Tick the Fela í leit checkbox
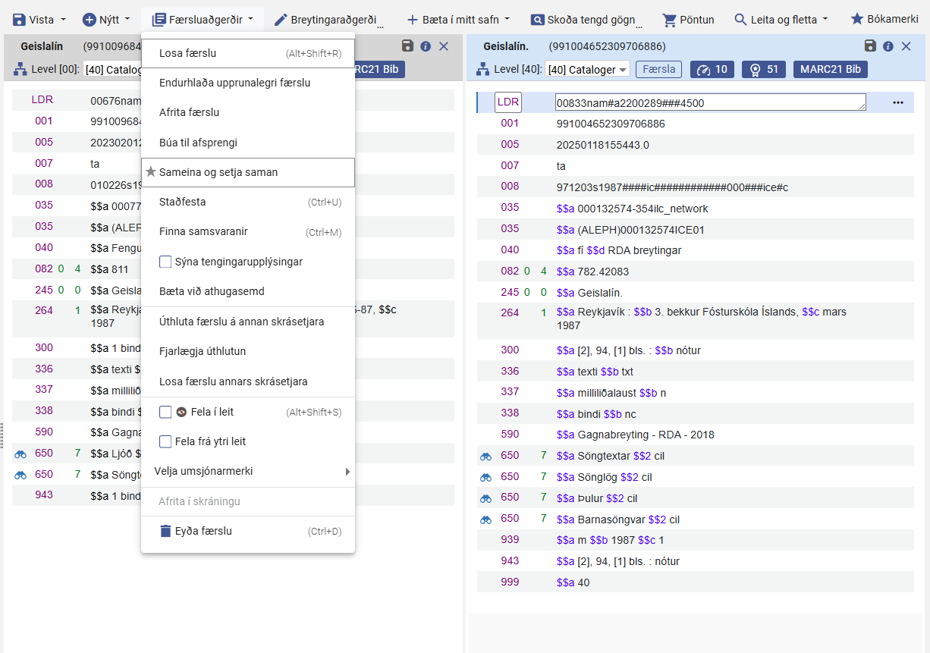This screenshot has width=930, height=653. (x=165, y=412)
